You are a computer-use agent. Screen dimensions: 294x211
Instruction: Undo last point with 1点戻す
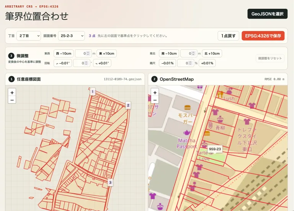(x=228, y=36)
